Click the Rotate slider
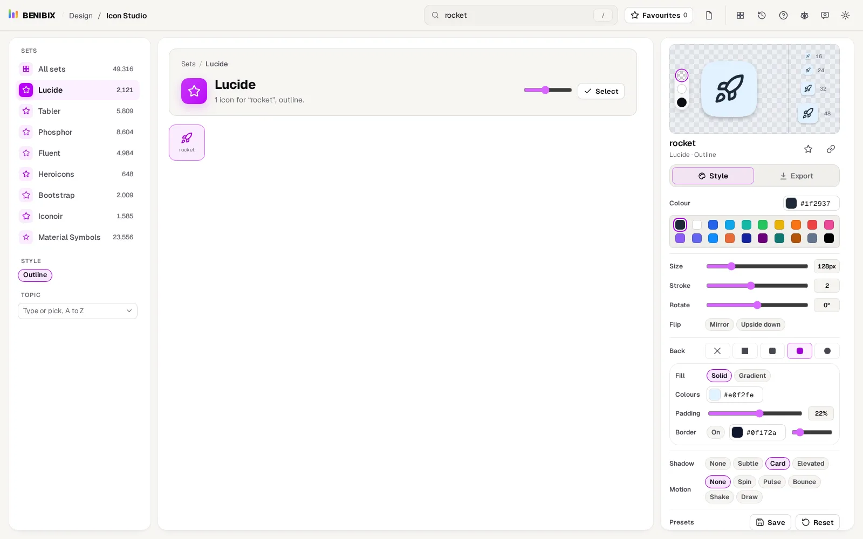Viewport: 863px width, 539px height. pos(757,305)
